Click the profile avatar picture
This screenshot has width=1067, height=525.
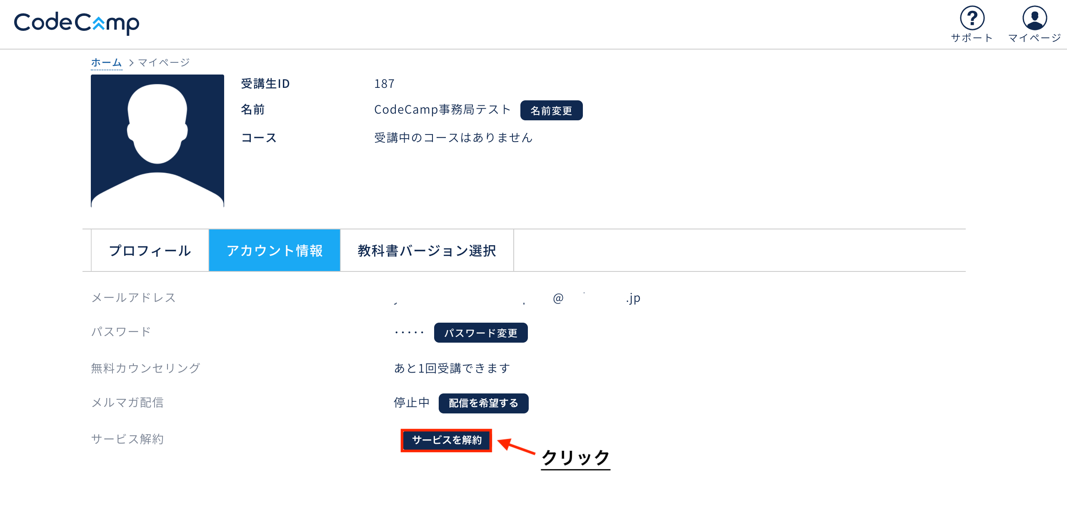pos(157,141)
